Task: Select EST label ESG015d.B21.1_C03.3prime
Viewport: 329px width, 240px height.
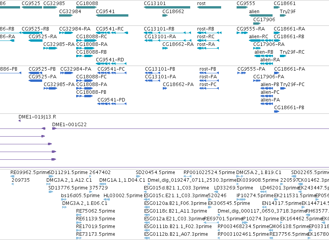Action: (x=176, y=188)
